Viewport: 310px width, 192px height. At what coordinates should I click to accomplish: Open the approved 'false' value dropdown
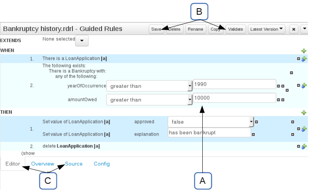[251, 122]
